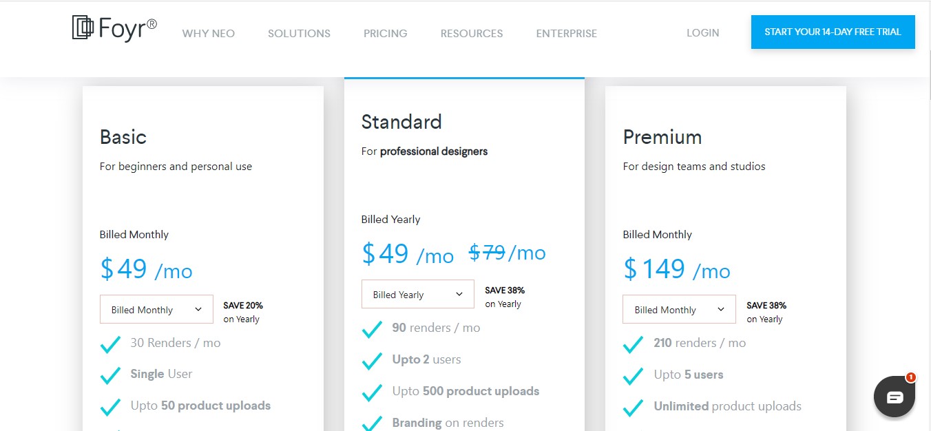Open the Solutions menu item
The height and width of the screenshot is (431, 931).
(x=299, y=33)
